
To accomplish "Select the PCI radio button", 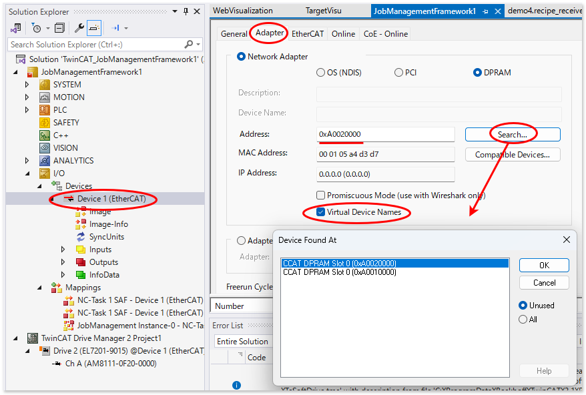I will pos(398,73).
